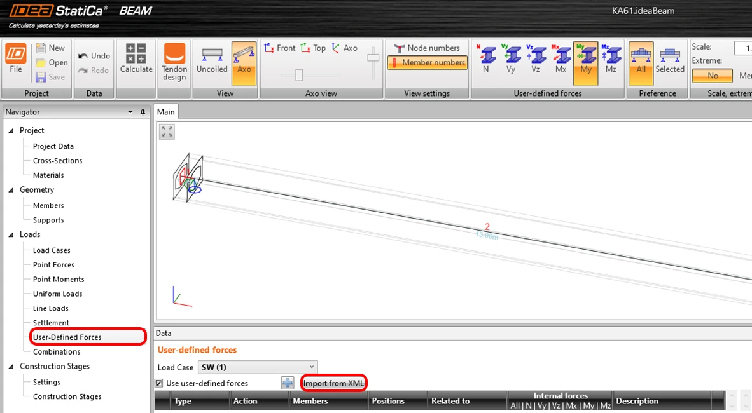Set Top axo view
The image size is (752, 413).
click(x=313, y=48)
